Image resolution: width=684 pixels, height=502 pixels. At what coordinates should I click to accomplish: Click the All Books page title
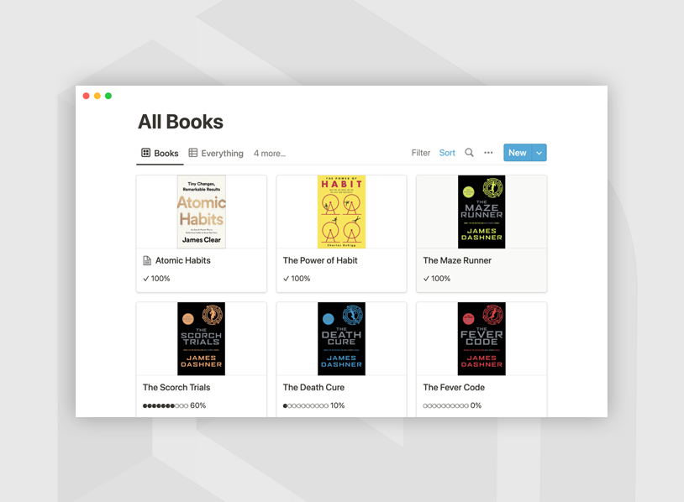(x=181, y=122)
